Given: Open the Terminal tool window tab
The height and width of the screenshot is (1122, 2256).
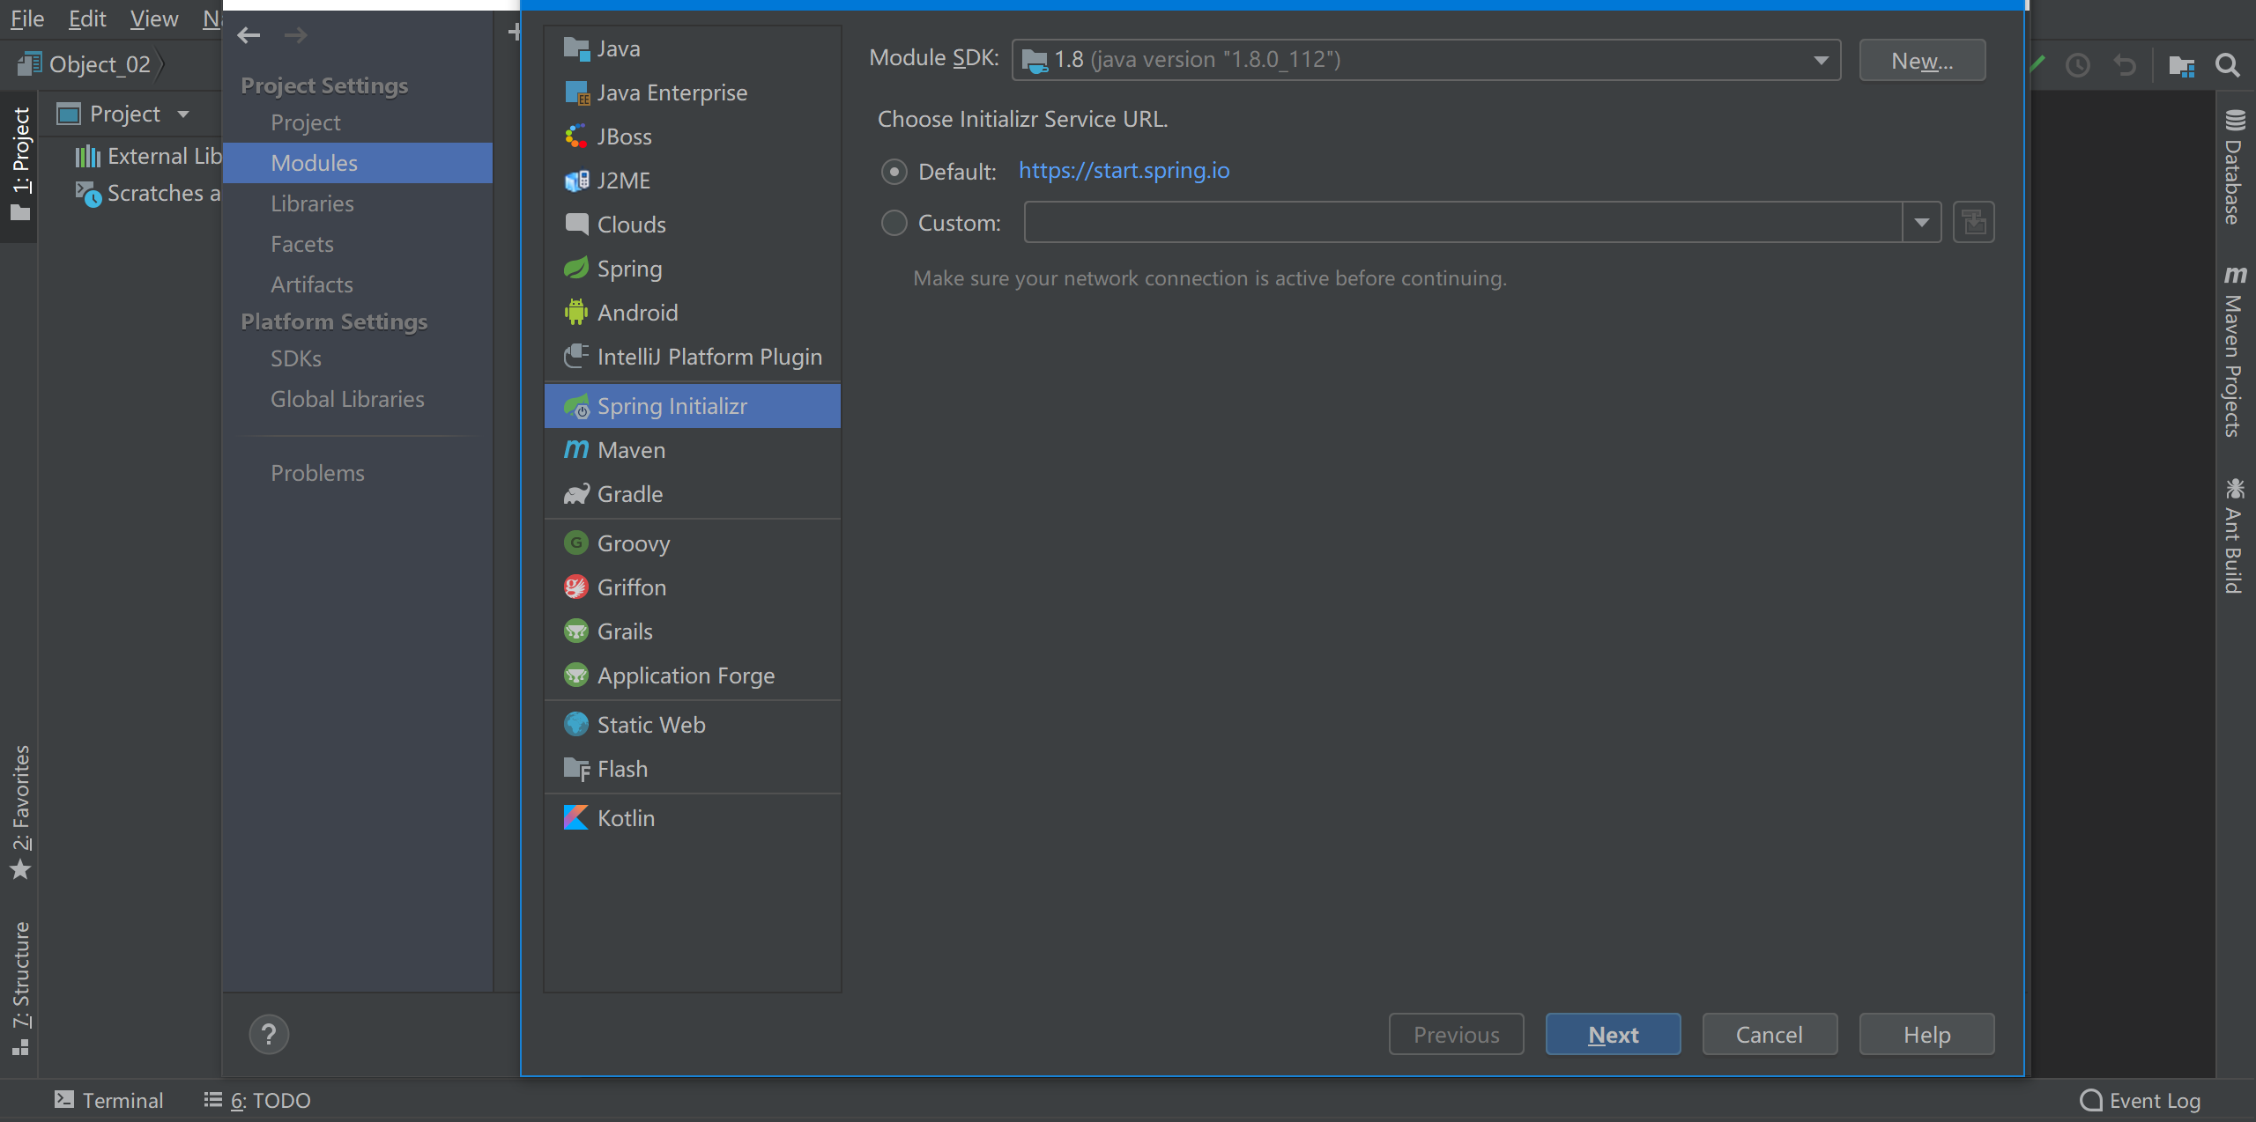Looking at the screenshot, I should click(109, 1100).
